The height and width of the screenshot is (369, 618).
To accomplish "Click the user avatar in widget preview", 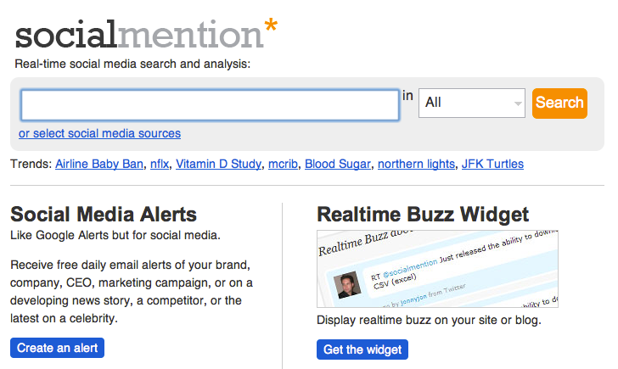I will click(347, 284).
